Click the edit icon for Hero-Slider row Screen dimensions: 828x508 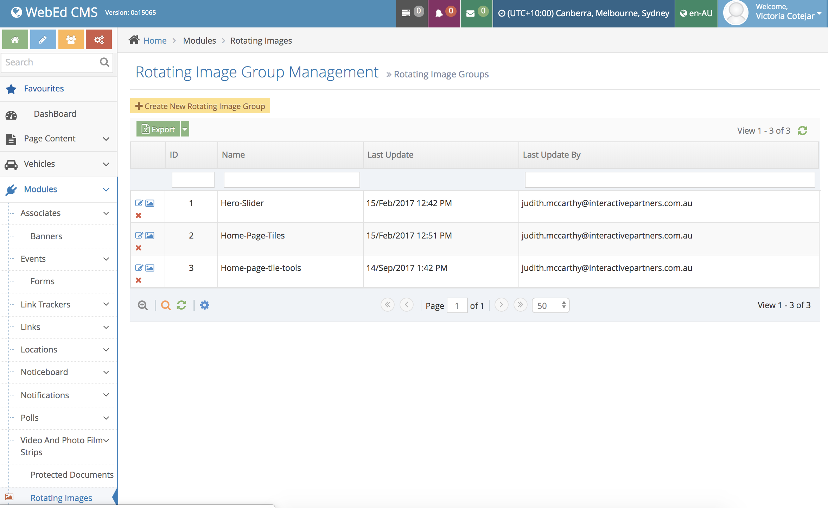(139, 203)
